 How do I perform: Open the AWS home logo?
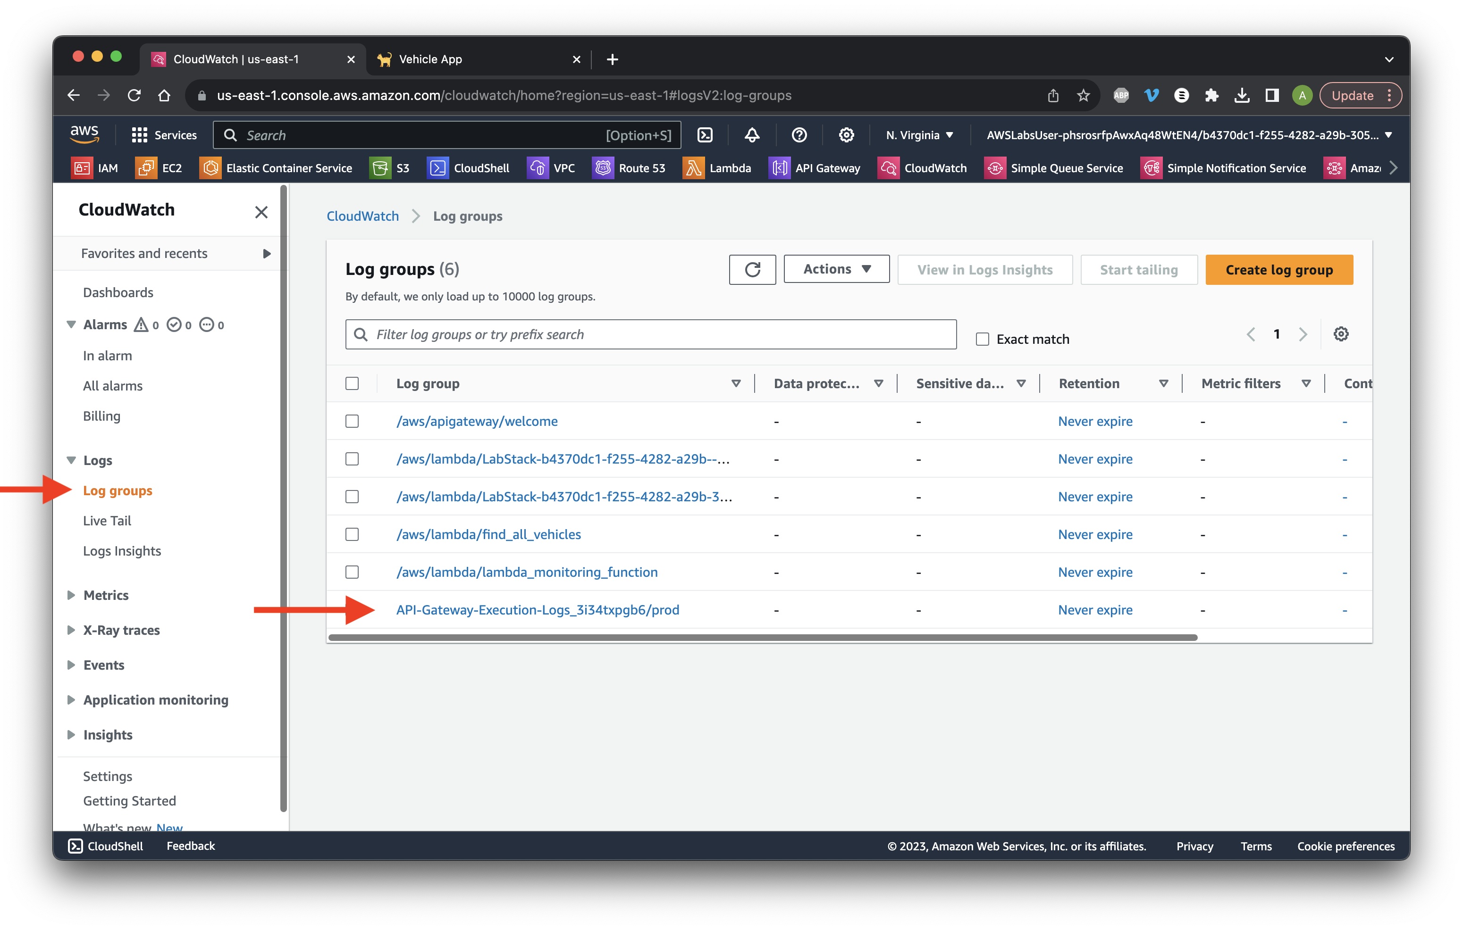coord(84,134)
